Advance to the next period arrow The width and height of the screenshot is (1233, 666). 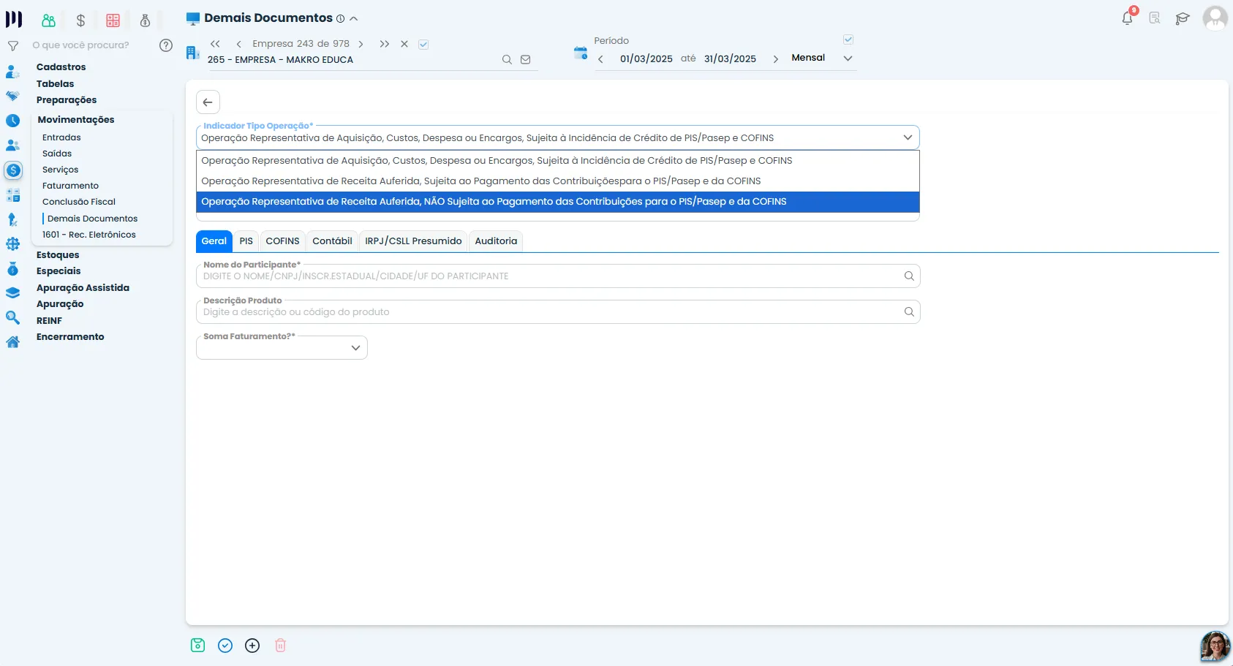[x=775, y=59]
